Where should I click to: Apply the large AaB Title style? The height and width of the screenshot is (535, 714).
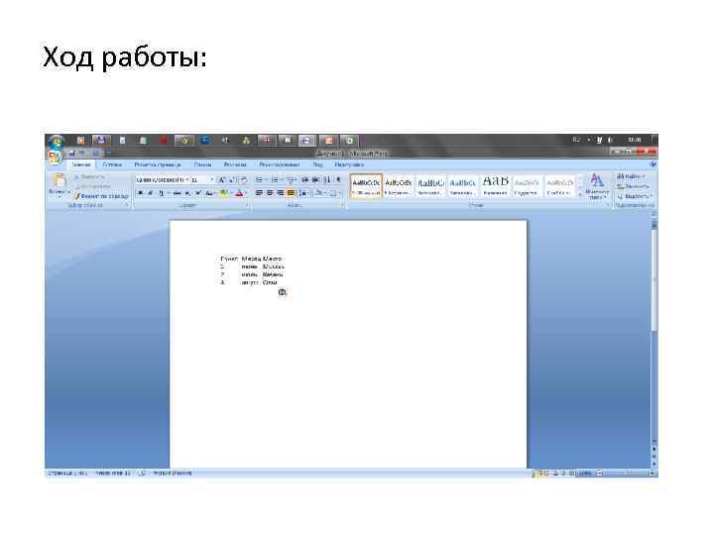(495, 186)
